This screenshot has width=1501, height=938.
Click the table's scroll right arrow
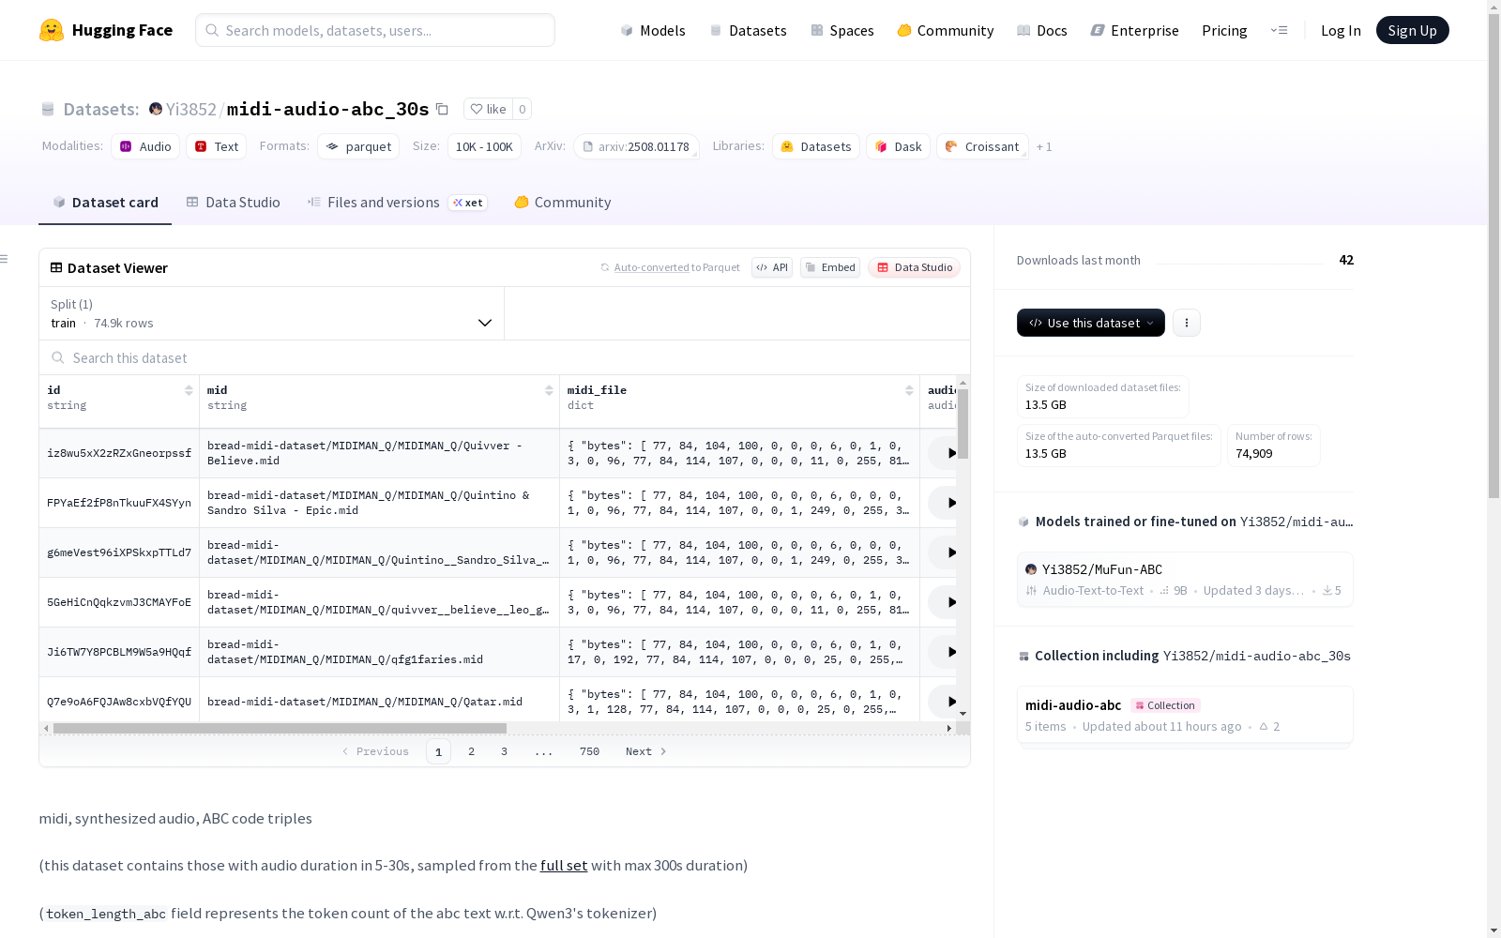[x=948, y=728]
